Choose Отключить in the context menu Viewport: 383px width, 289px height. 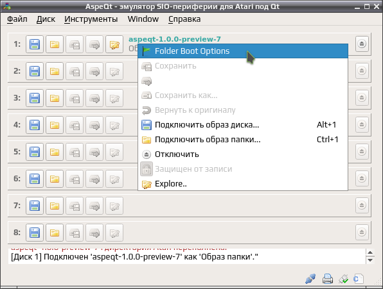(x=243, y=154)
